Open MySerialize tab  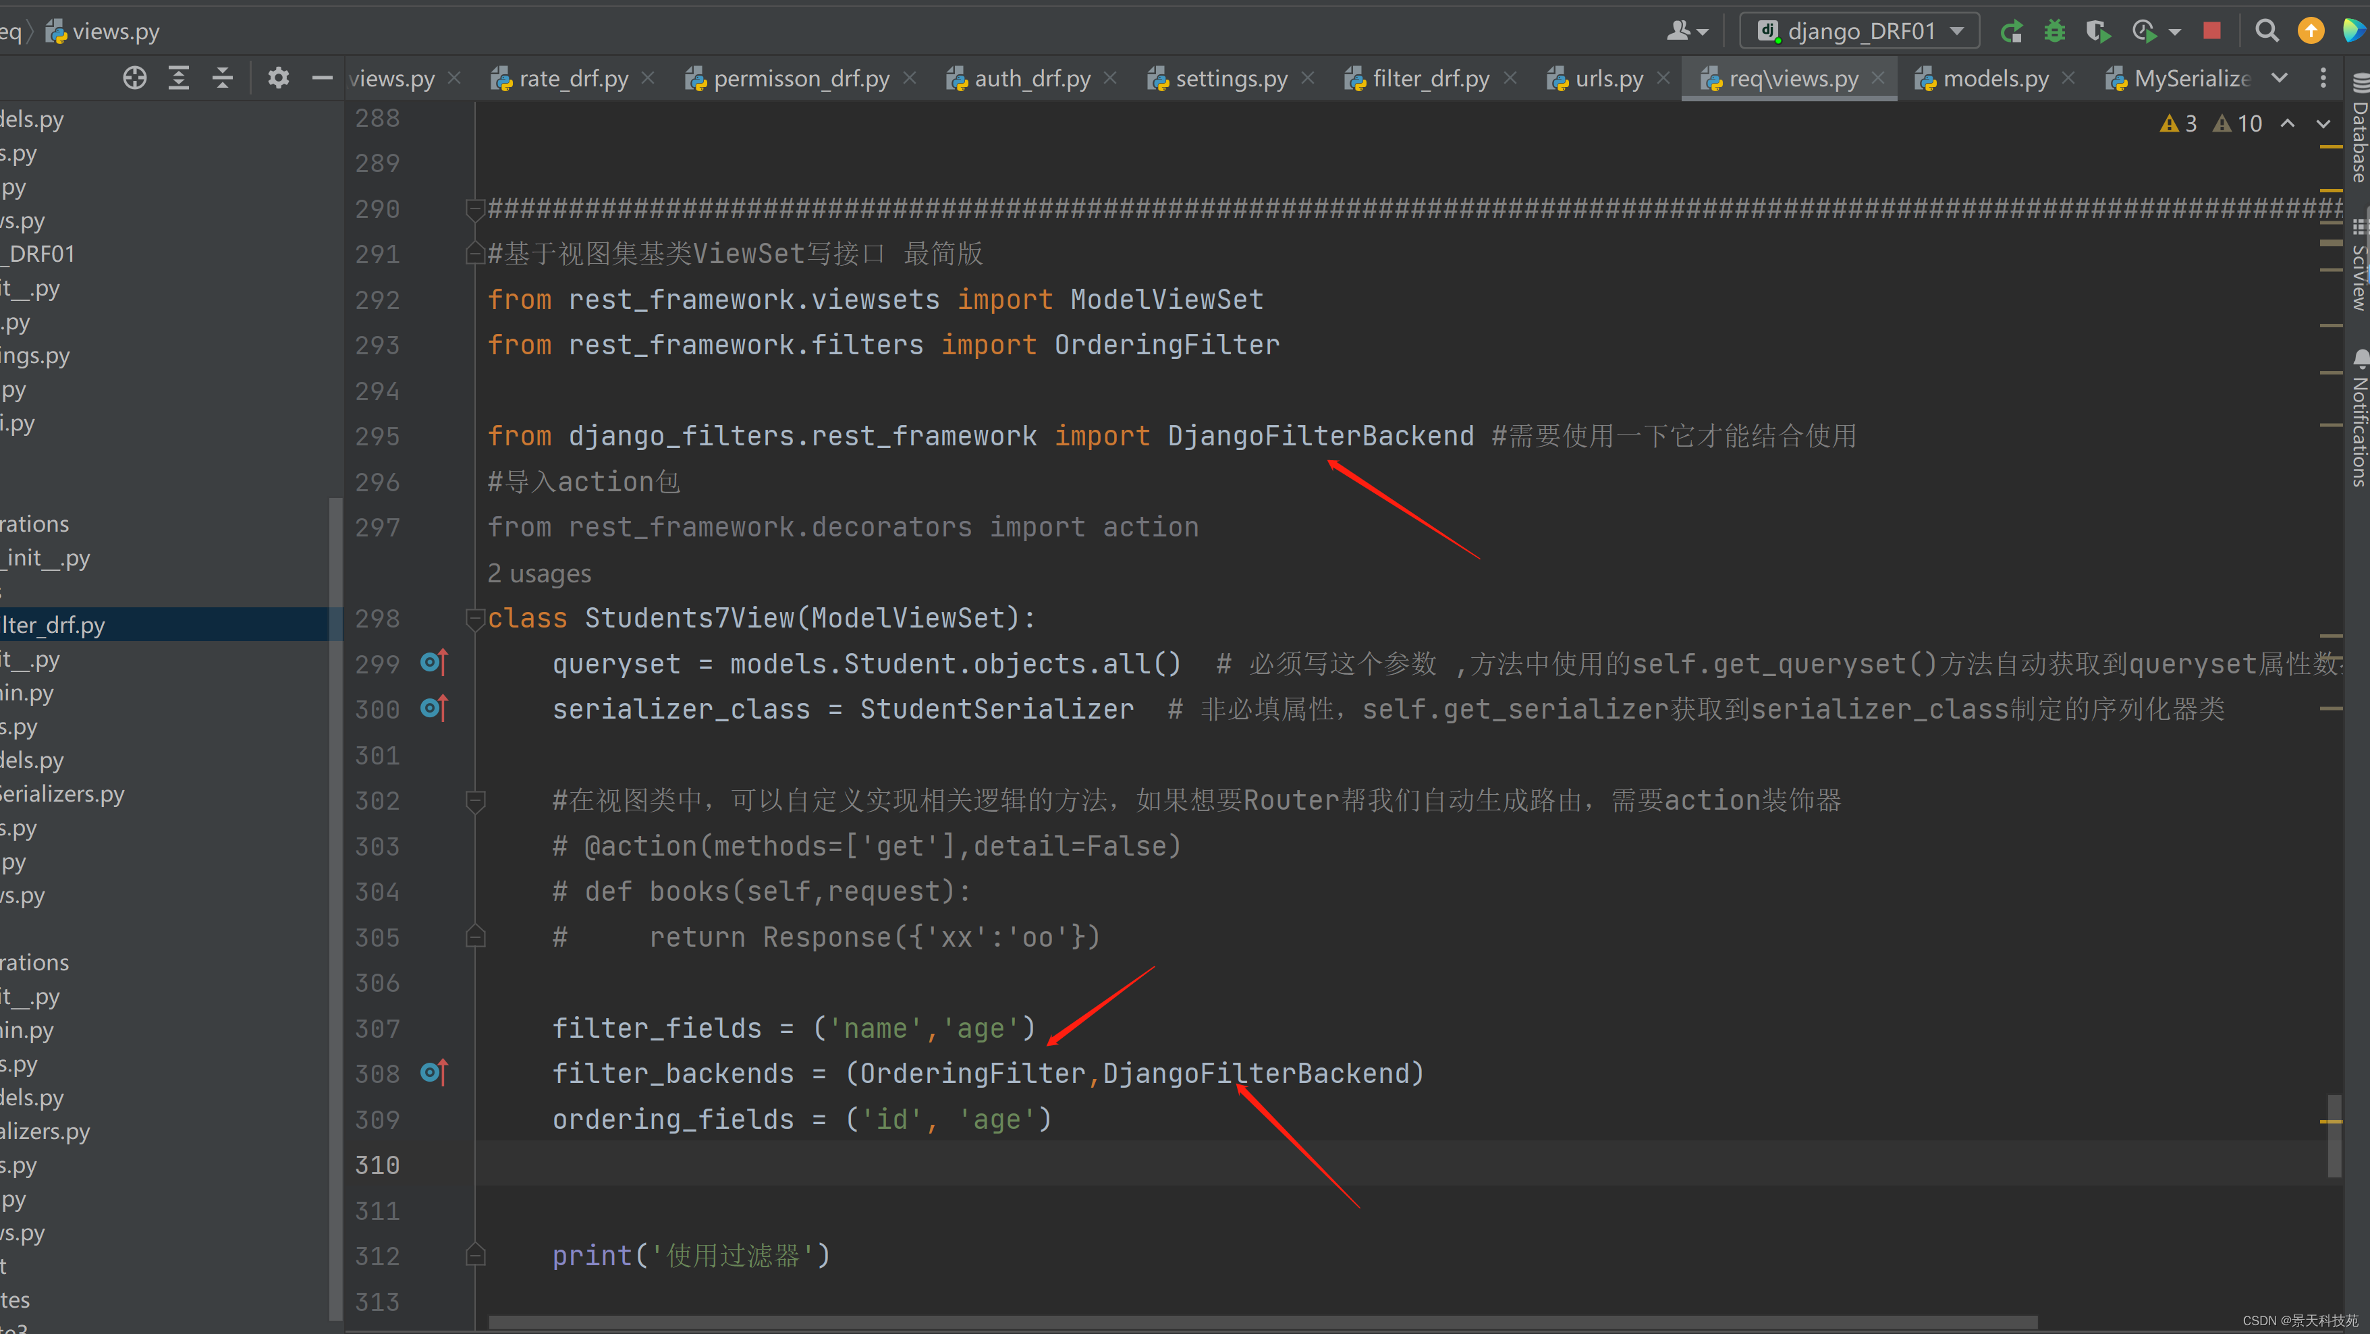(2178, 78)
